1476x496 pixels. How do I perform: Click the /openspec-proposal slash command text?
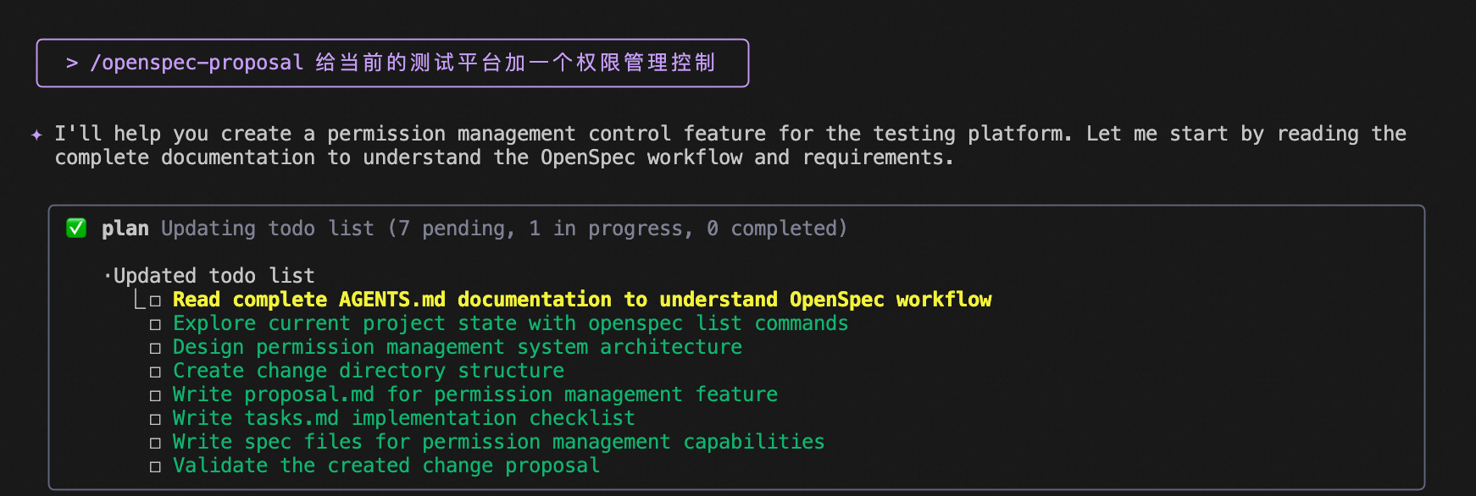pos(197,63)
